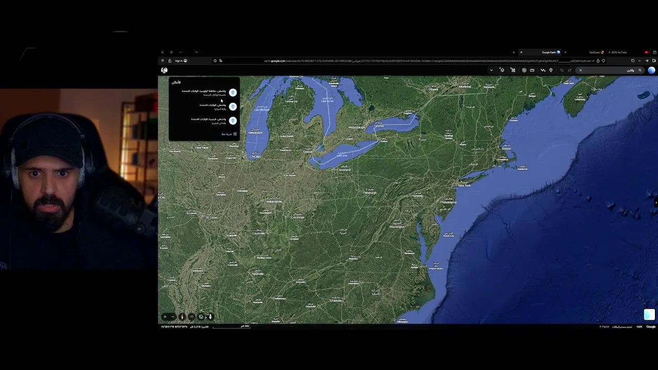Open the browser sidebar menu icon
The width and height of the screenshot is (658, 370).
(x=162, y=61)
